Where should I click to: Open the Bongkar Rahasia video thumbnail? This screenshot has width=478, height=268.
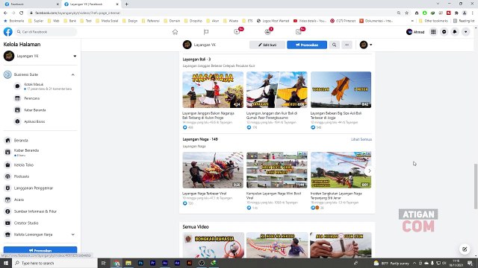coord(213,245)
